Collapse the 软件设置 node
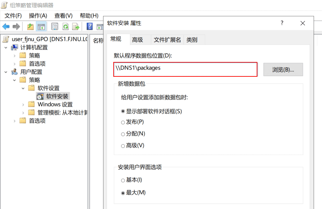Image resolution: width=322 pixels, height=209 pixels. pos(23,88)
